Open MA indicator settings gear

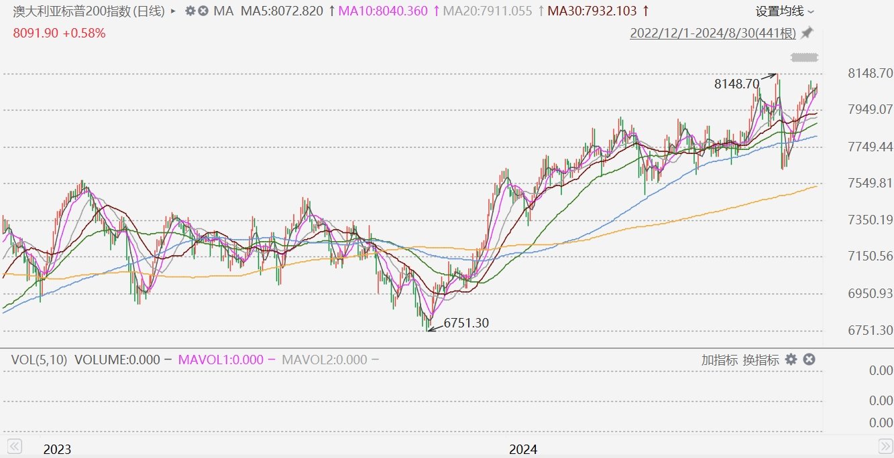pos(190,11)
